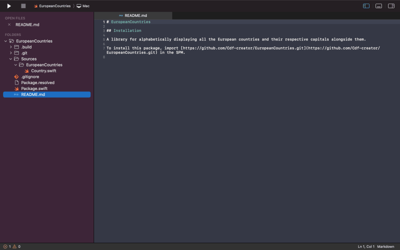The height and width of the screenshot is (250, 400).
Task: Click the error count icon in status bar
Action: (5, 247)
